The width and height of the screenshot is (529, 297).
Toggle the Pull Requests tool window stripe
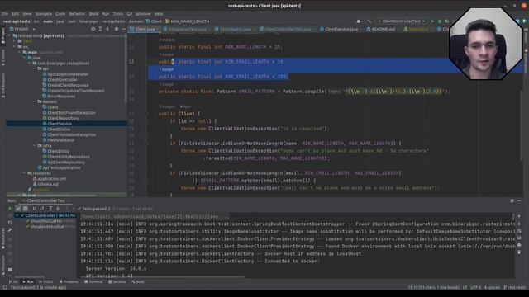3,85
